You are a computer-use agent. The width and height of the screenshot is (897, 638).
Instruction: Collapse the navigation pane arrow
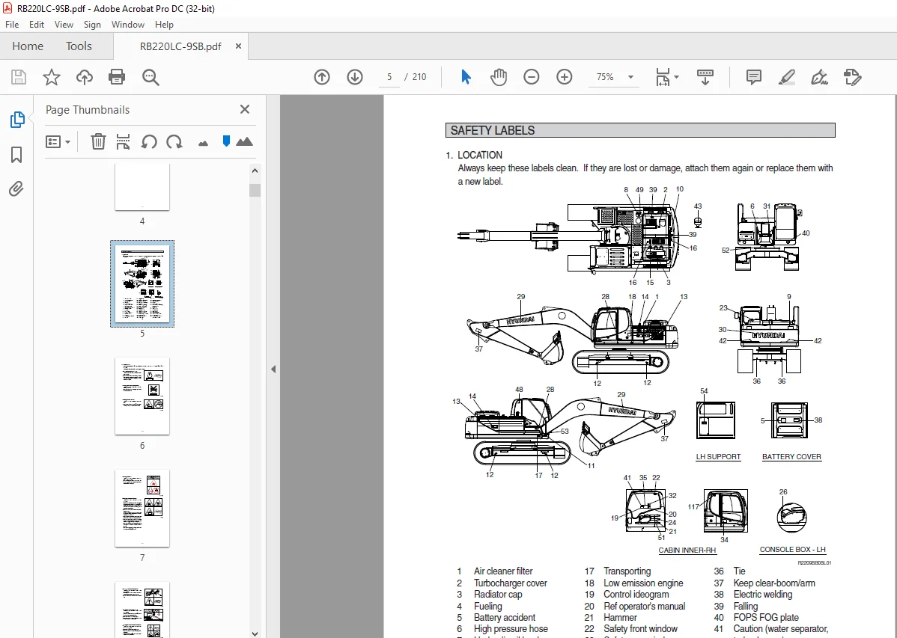coord(273,369)
